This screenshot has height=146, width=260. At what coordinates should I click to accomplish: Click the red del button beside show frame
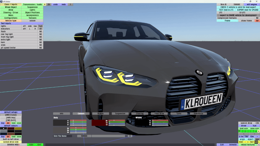click(x=257, y=21)
